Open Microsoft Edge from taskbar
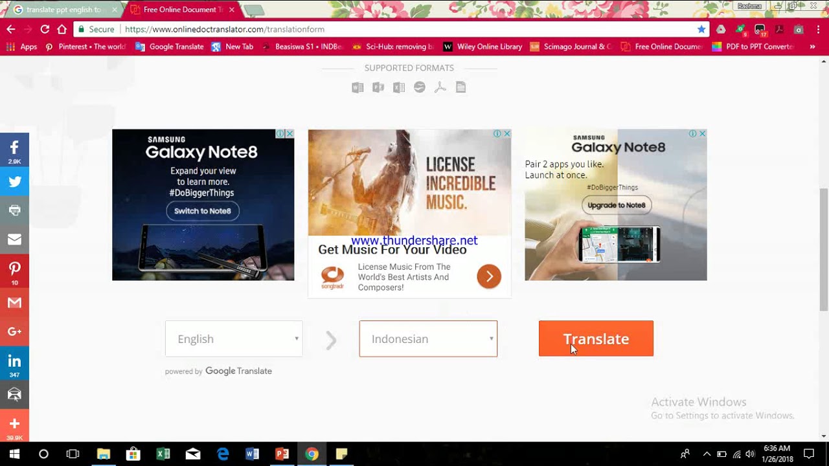829x466 pixels. point(223,454)
